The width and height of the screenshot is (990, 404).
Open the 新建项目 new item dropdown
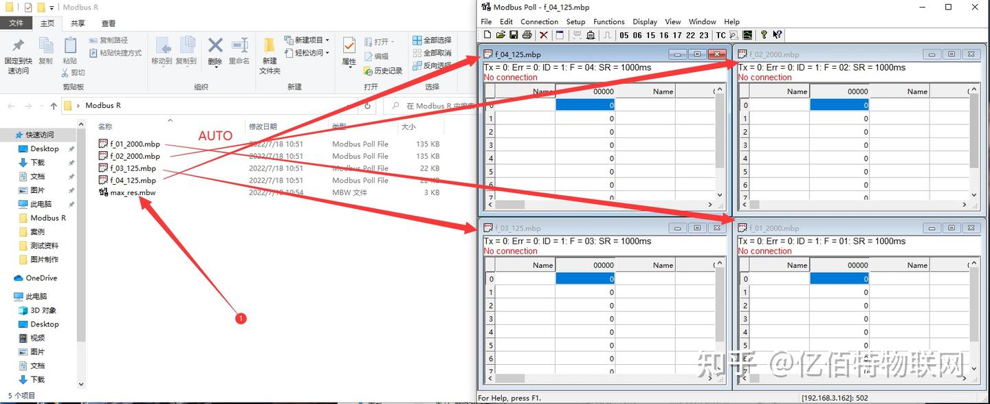click(327, 40)
